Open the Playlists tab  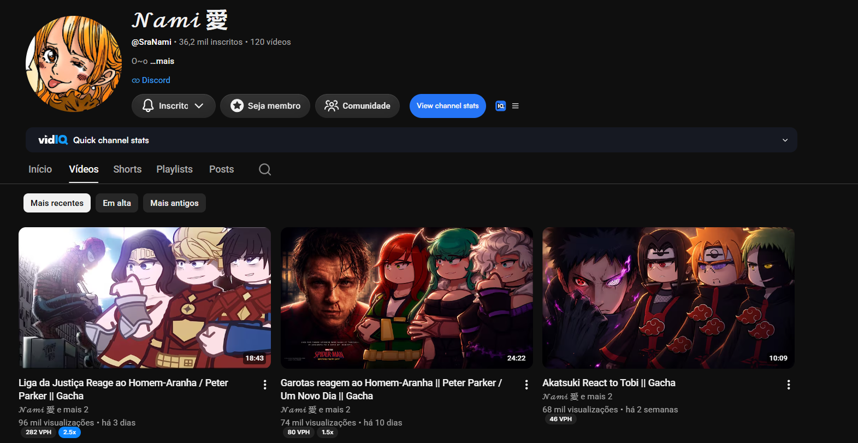(x=175, y=169)
